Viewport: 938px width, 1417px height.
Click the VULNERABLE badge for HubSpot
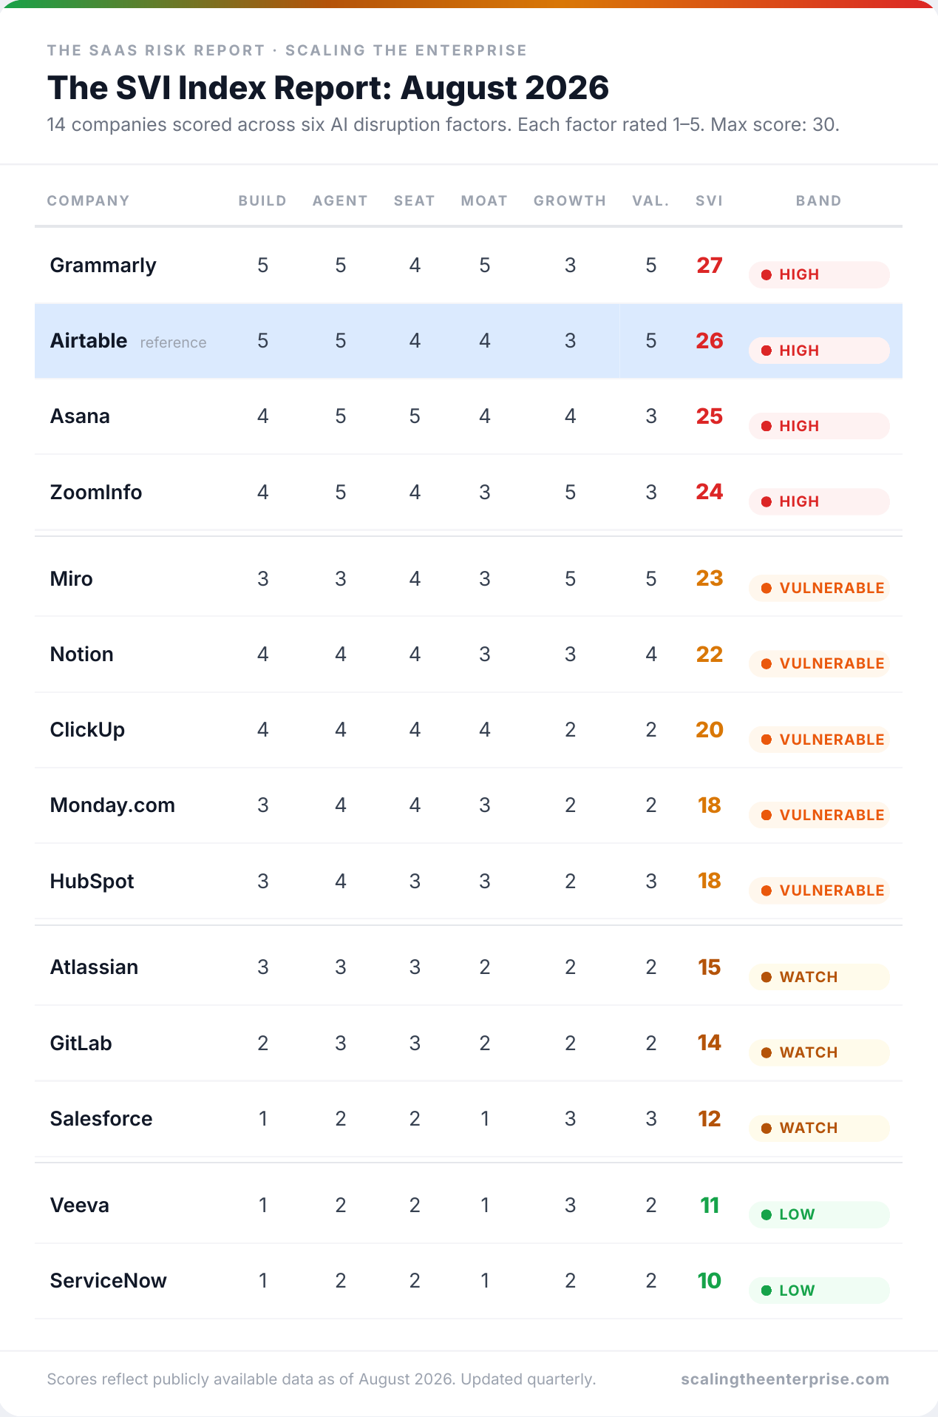tap(819, 890)
